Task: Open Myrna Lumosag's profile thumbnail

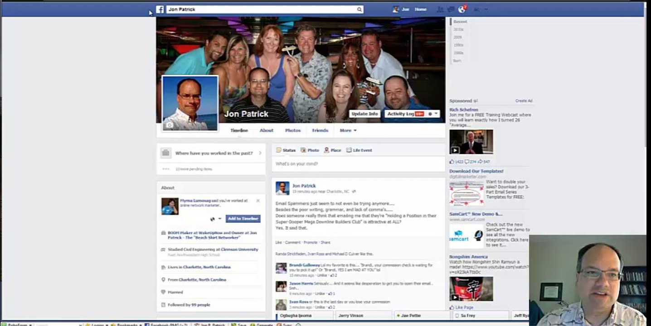Action: (170, 206)
